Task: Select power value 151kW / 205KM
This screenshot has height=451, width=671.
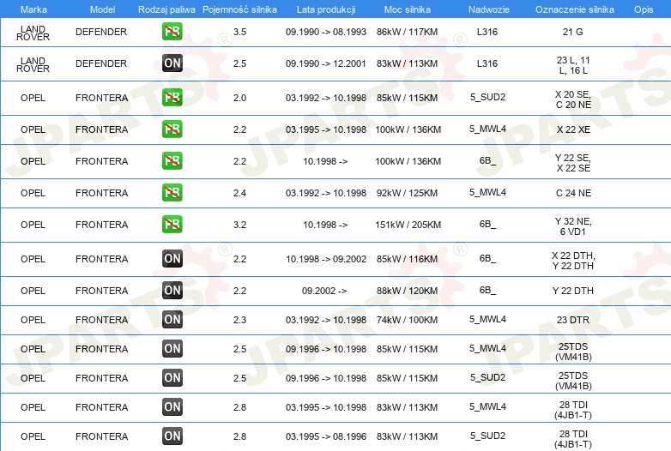Action: 408,225
